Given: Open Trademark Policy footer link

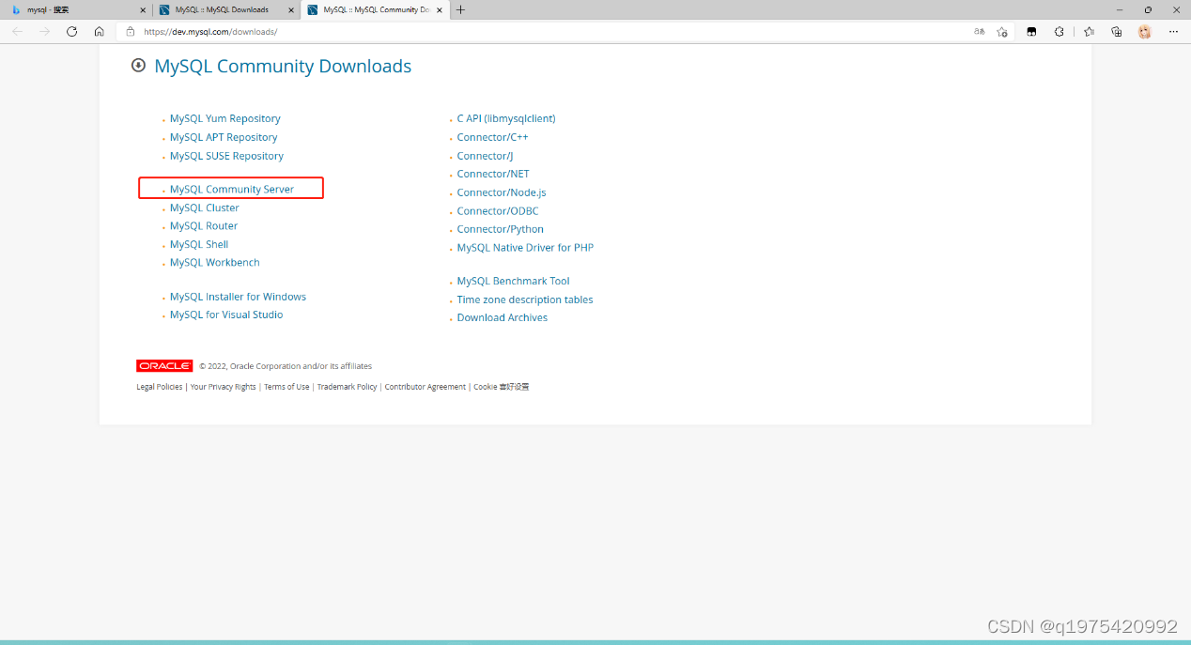Looking at the screenshot, I should tap(347, 387).
